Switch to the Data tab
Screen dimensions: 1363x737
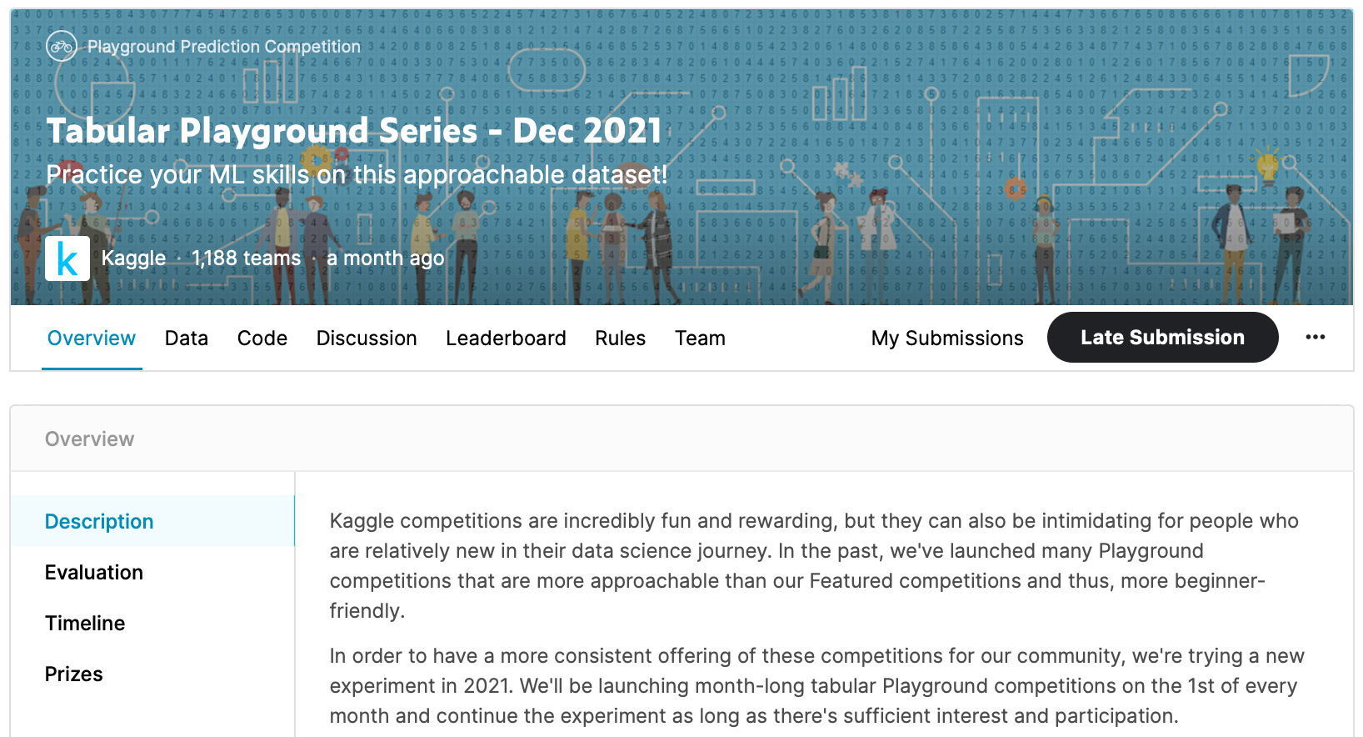[x=186, y=338]
